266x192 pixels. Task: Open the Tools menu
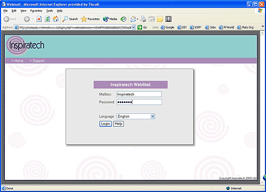pos(49,11)
